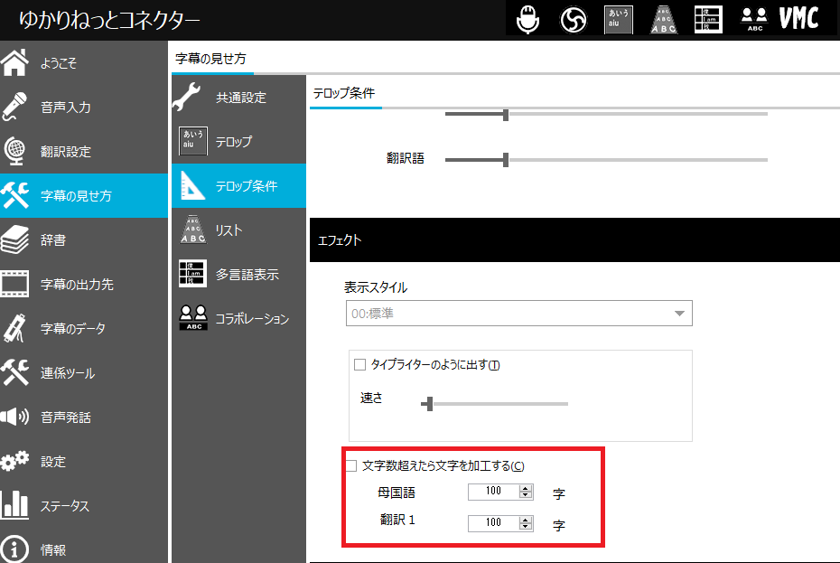Enable the タイプライターのように出す checkbox
This screenshot has height=563, width=840.
360,365
